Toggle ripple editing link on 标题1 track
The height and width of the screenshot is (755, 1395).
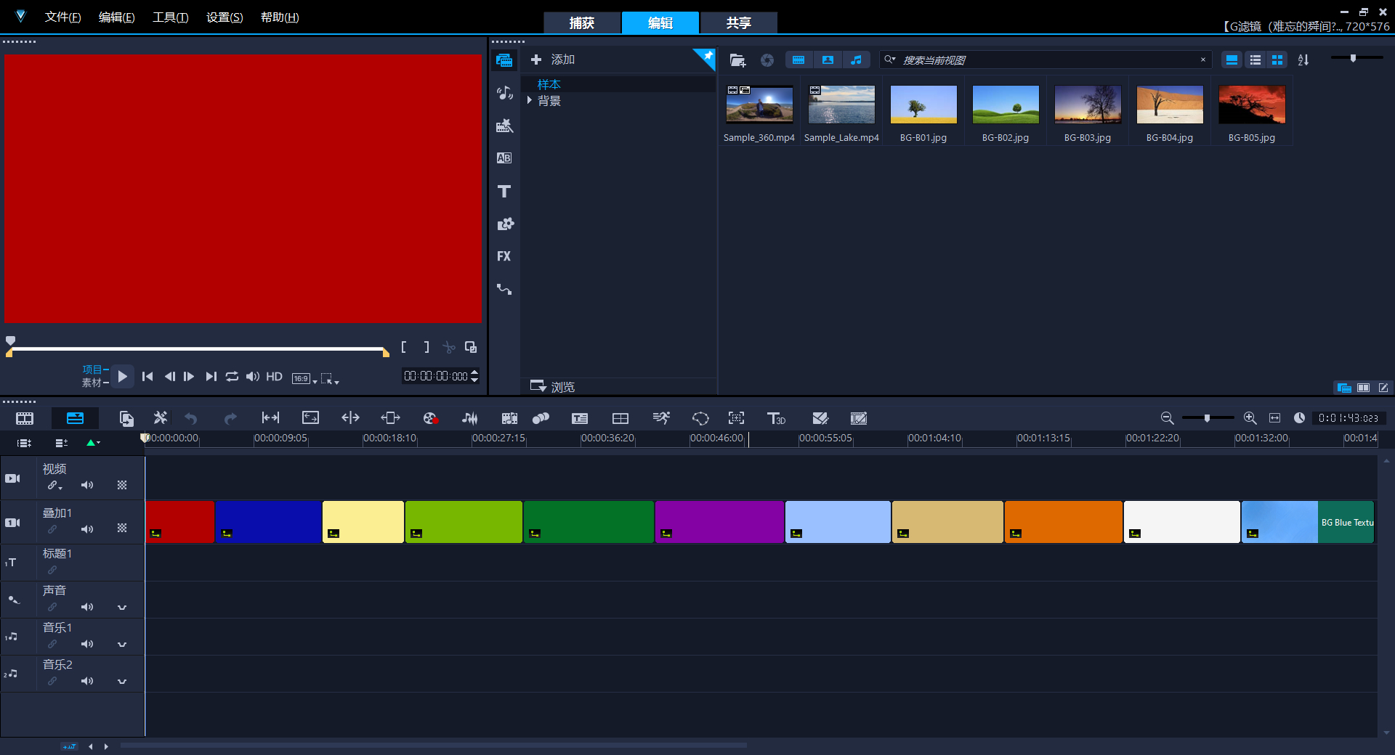coord(52,570)
